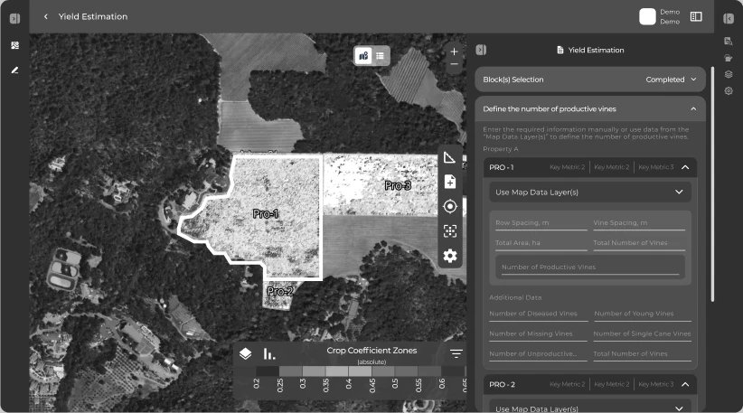743x413 pixels.
Task: Collapse the far-right sidebar icon
Action: 729,18
